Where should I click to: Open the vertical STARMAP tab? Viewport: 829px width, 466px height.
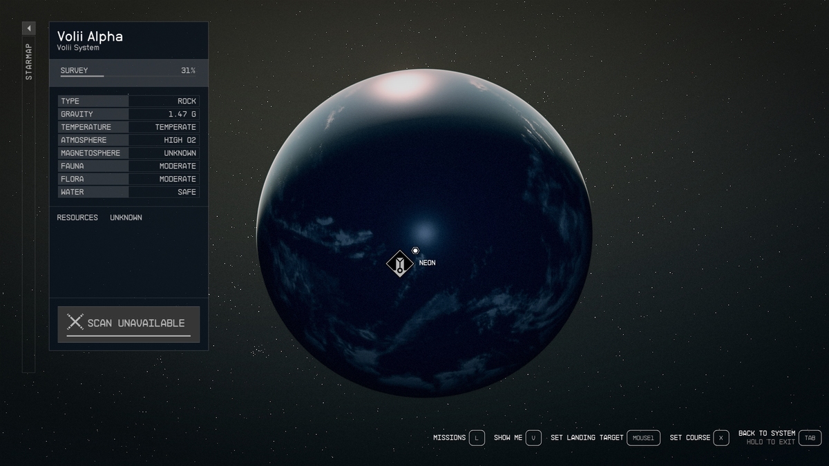click(29, 62)
